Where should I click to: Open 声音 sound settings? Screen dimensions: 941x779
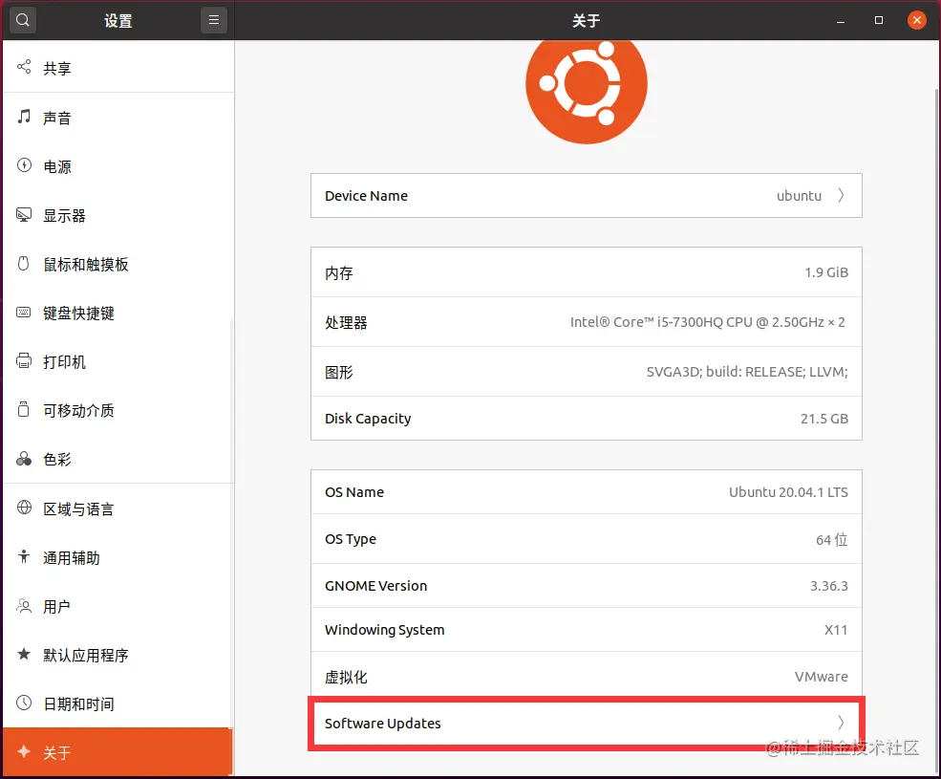(x=118, y=118)
